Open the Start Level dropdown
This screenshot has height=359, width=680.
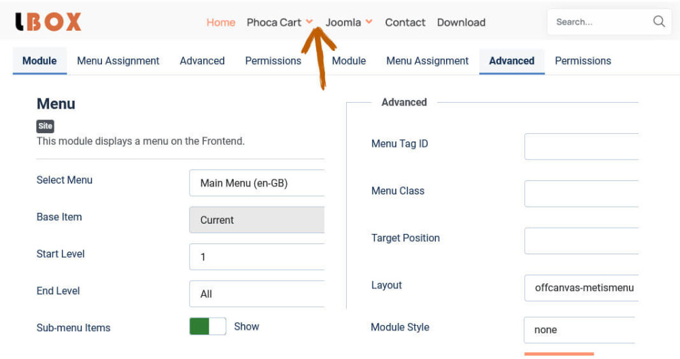pyautogui.click(x=256, y=257)
